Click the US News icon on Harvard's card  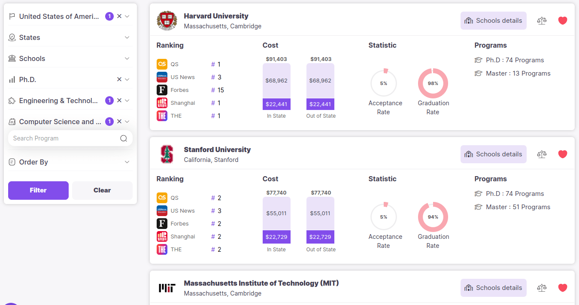tap(162, 77)
